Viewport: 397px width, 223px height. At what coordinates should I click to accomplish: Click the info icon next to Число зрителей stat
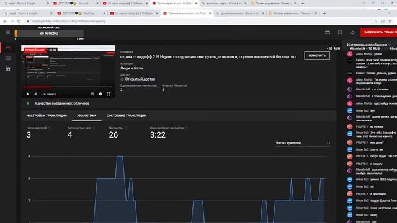(x=49, y=128)
